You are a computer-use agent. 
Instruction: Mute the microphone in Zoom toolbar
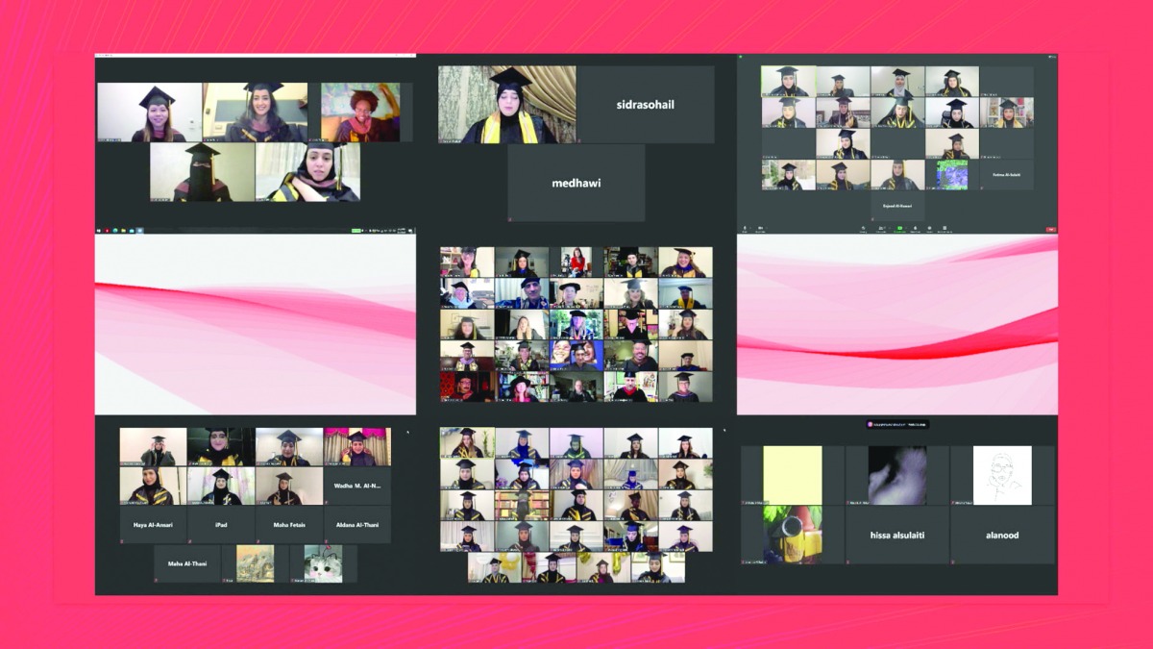pyautogui.click(x=745, y=229)
